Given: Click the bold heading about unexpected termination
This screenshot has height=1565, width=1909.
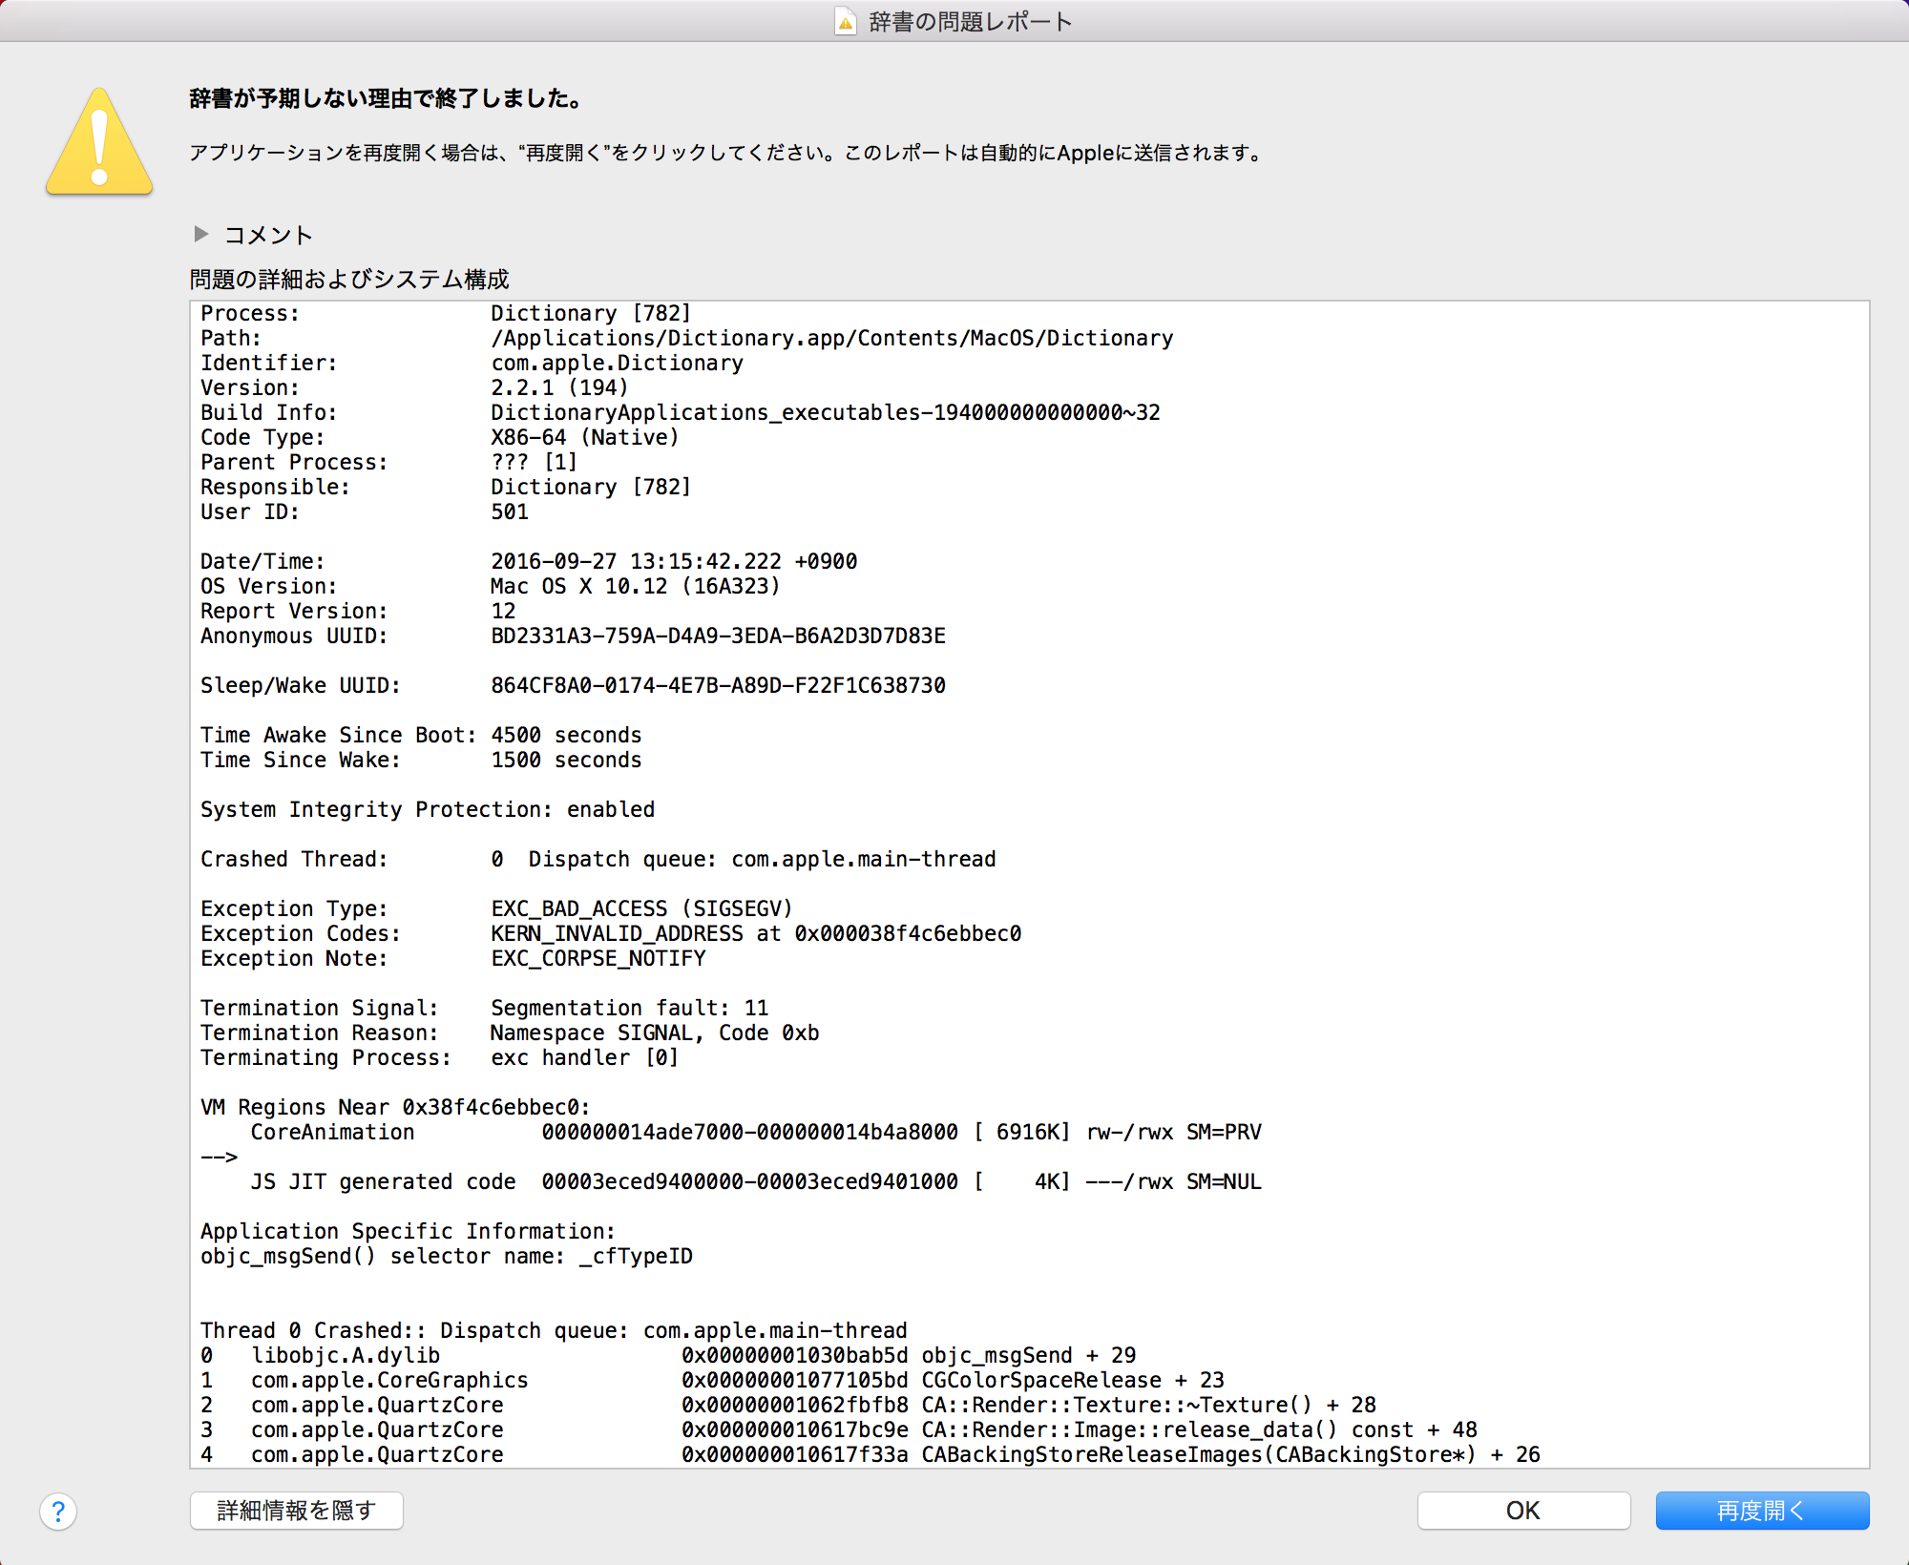Looking at the screenshot, I should (386, 98).
